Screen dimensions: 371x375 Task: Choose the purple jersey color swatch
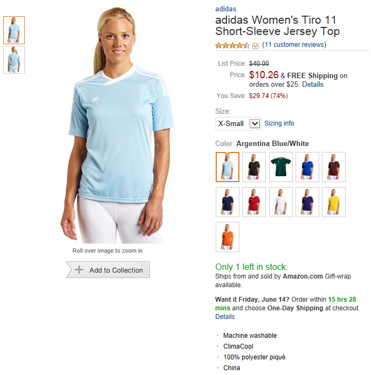[307, 202]
